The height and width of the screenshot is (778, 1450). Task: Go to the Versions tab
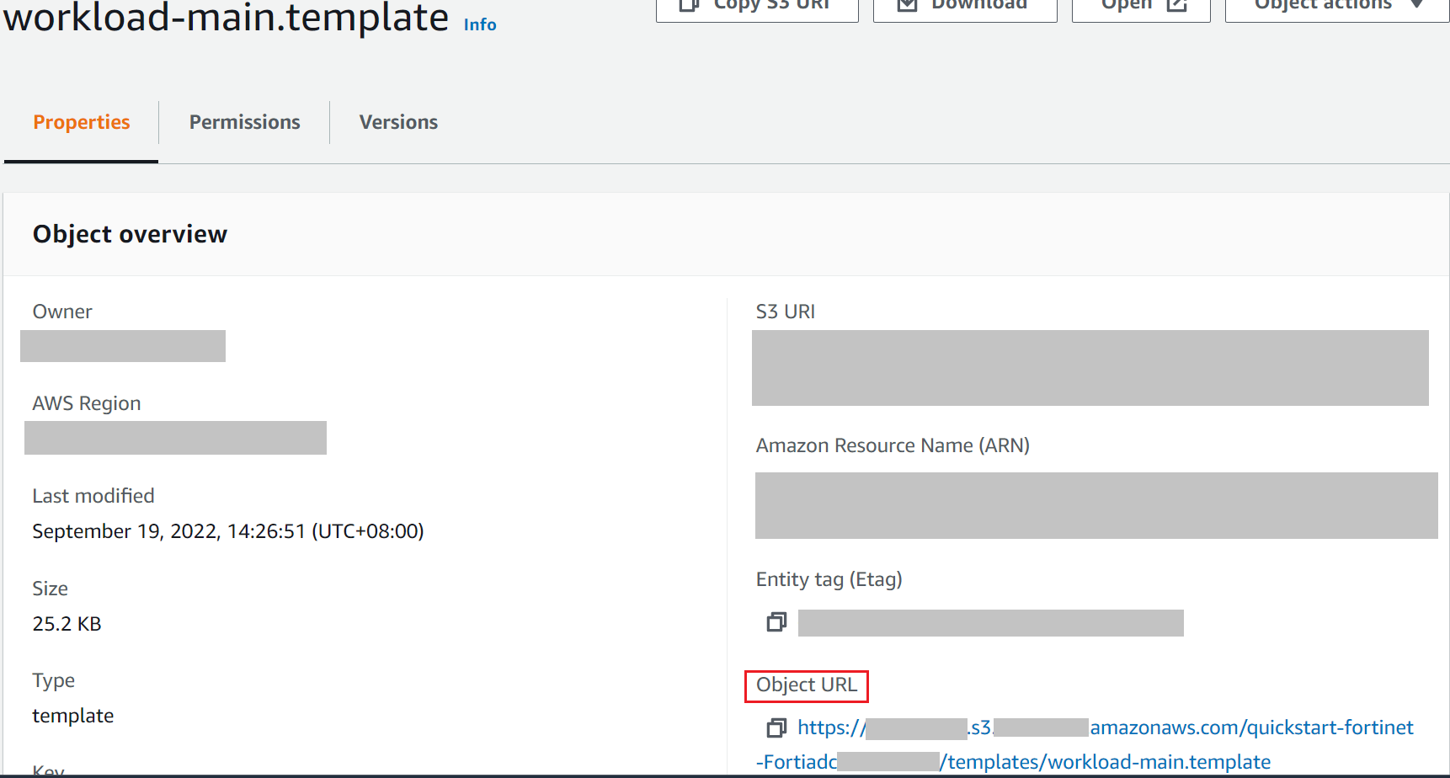pyautogui.click(x=398, y=123)
